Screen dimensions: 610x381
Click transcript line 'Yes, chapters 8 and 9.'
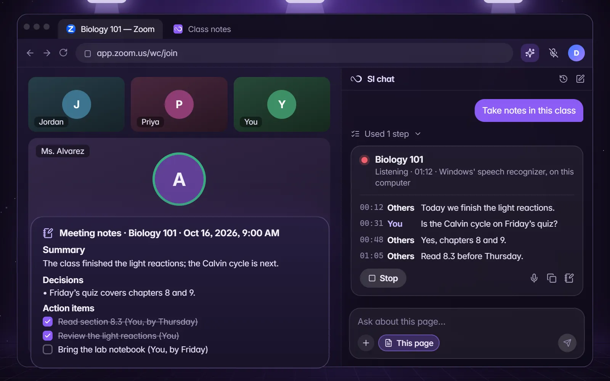pyautogui.click(x=464, y=240)
